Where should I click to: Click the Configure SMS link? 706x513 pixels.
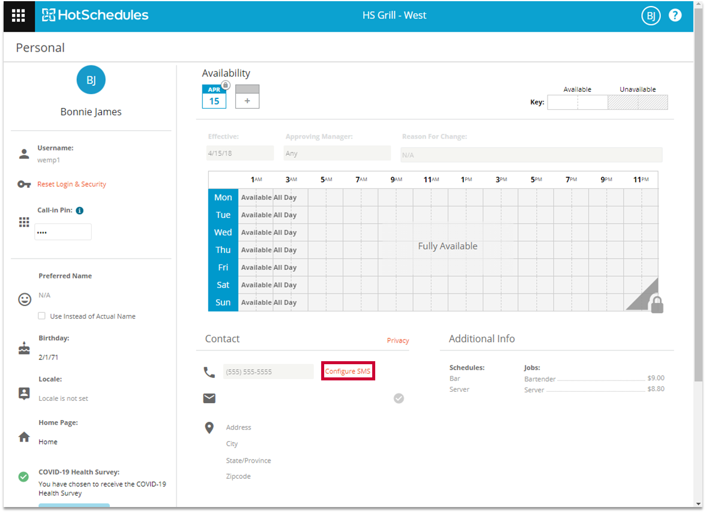[348, 371]
